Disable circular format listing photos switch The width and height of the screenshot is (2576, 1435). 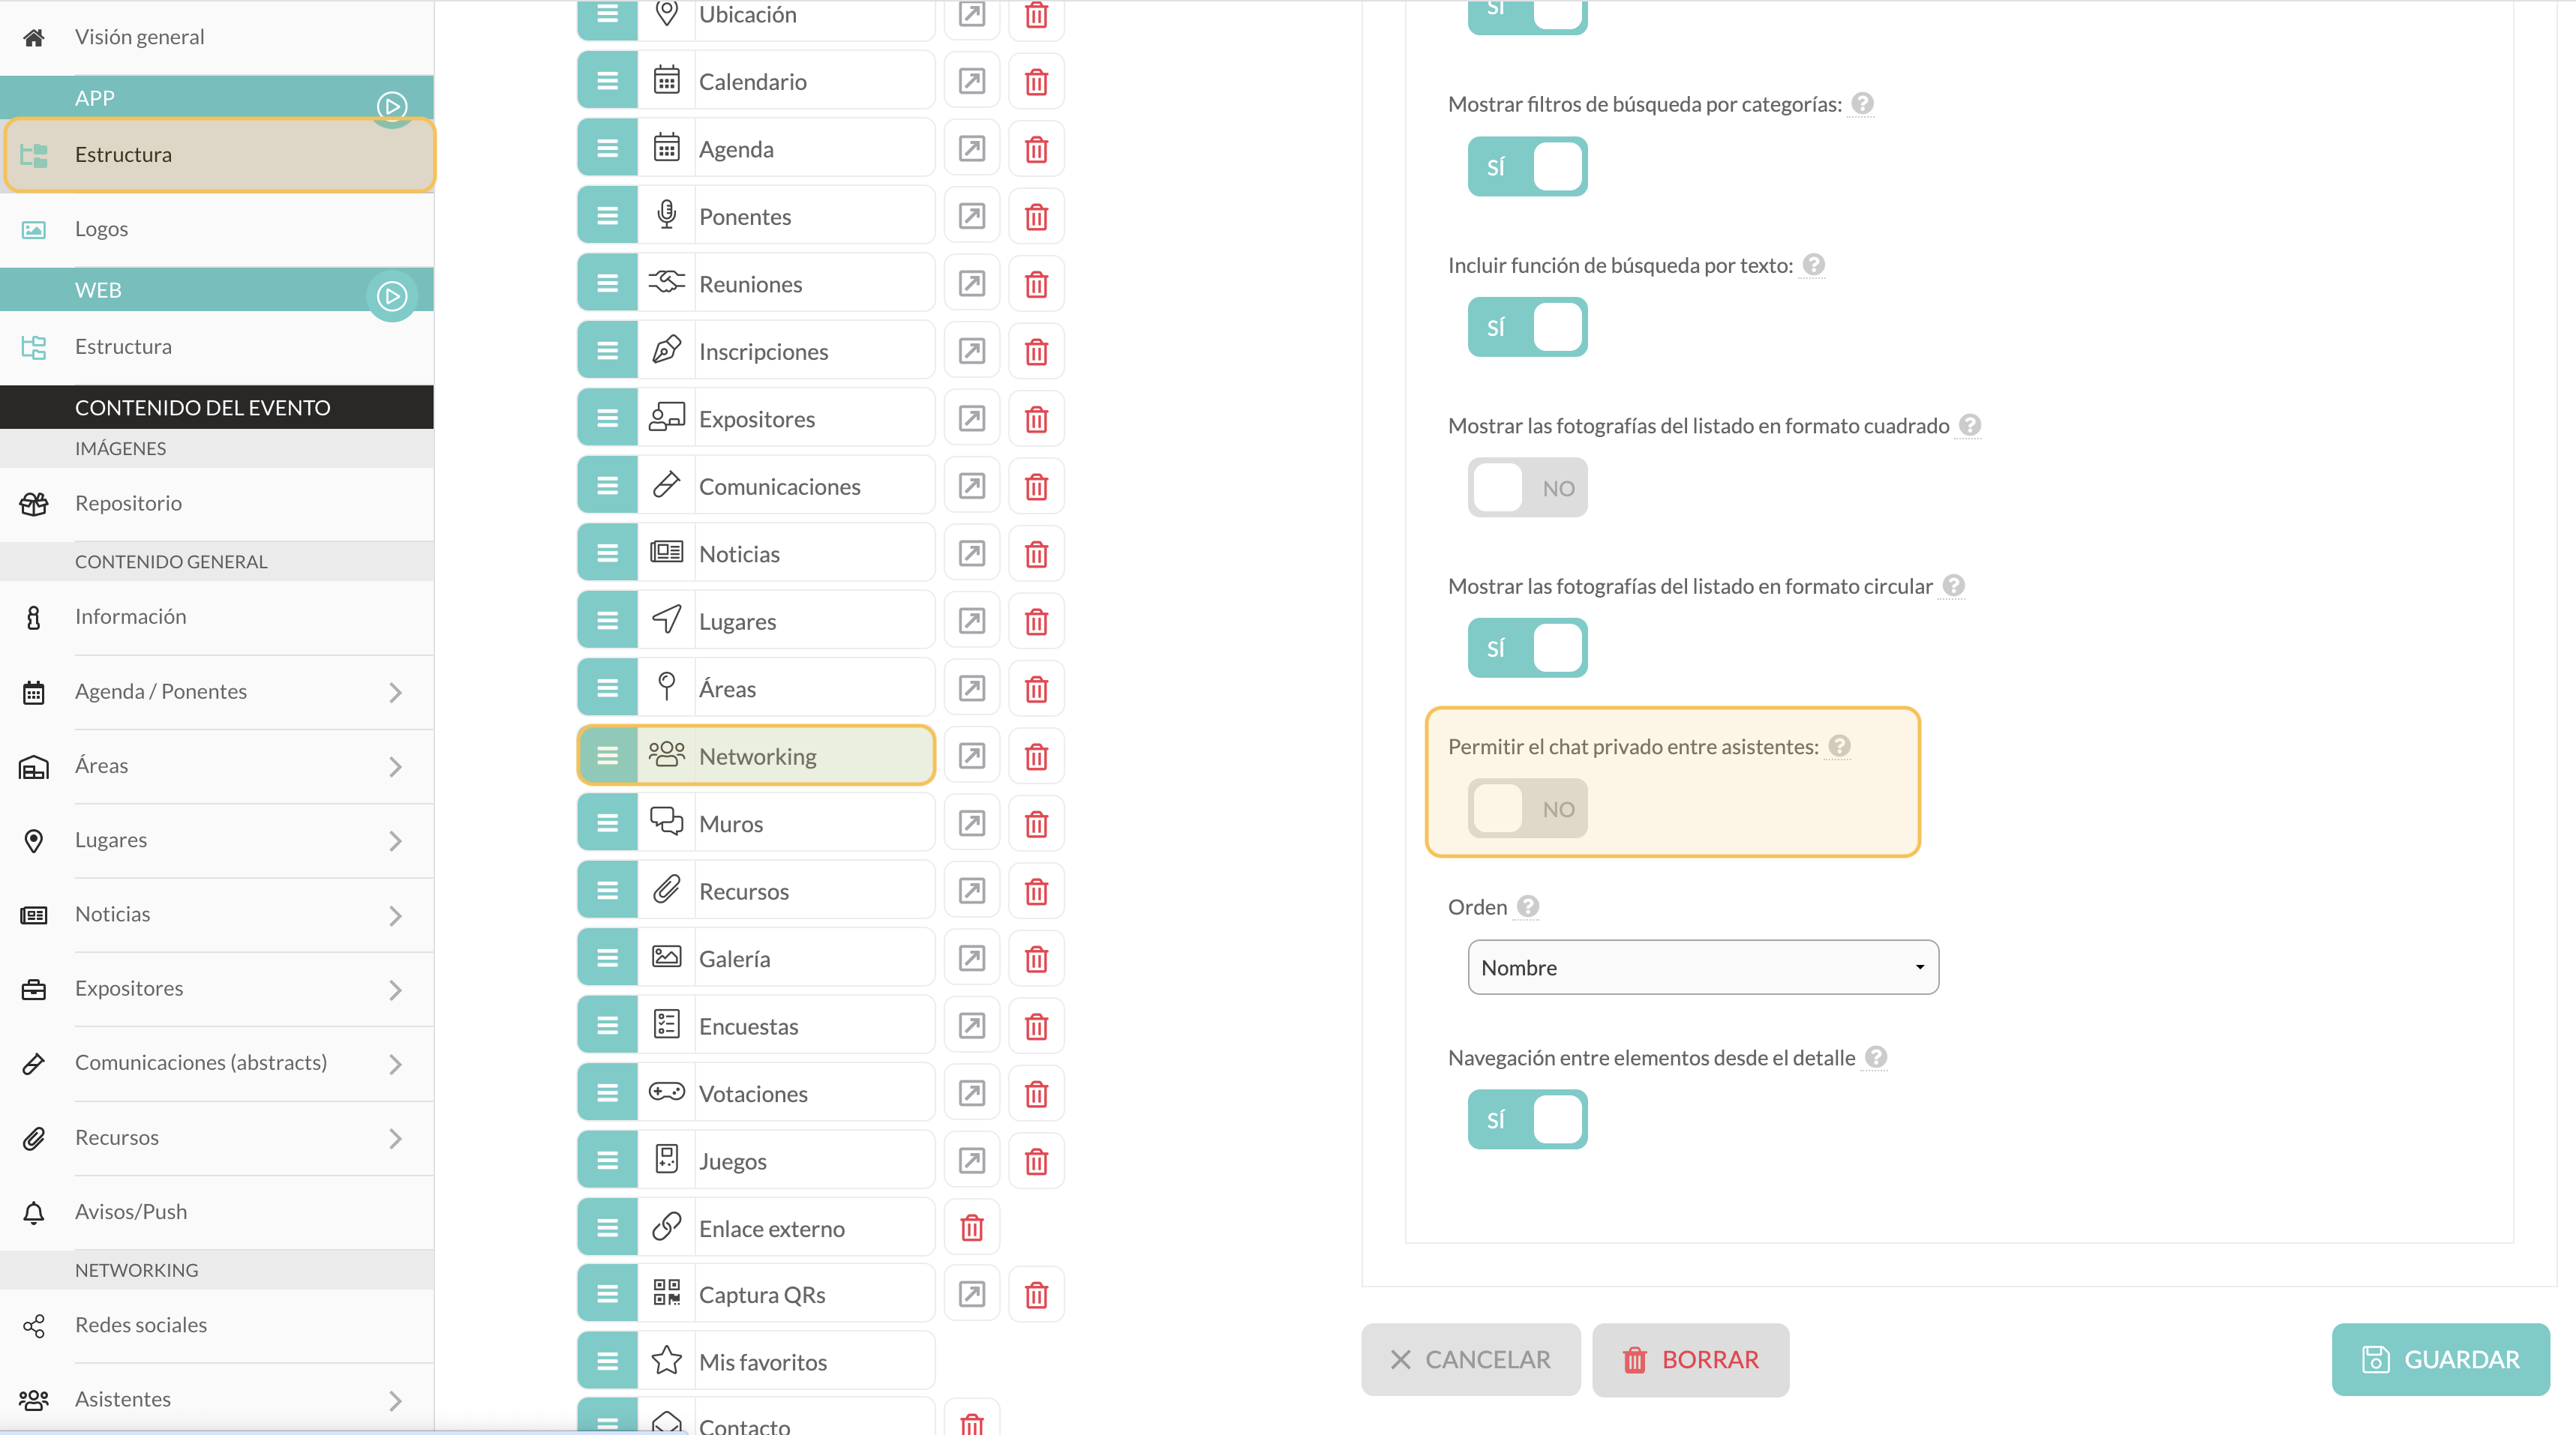(1527, 648)
